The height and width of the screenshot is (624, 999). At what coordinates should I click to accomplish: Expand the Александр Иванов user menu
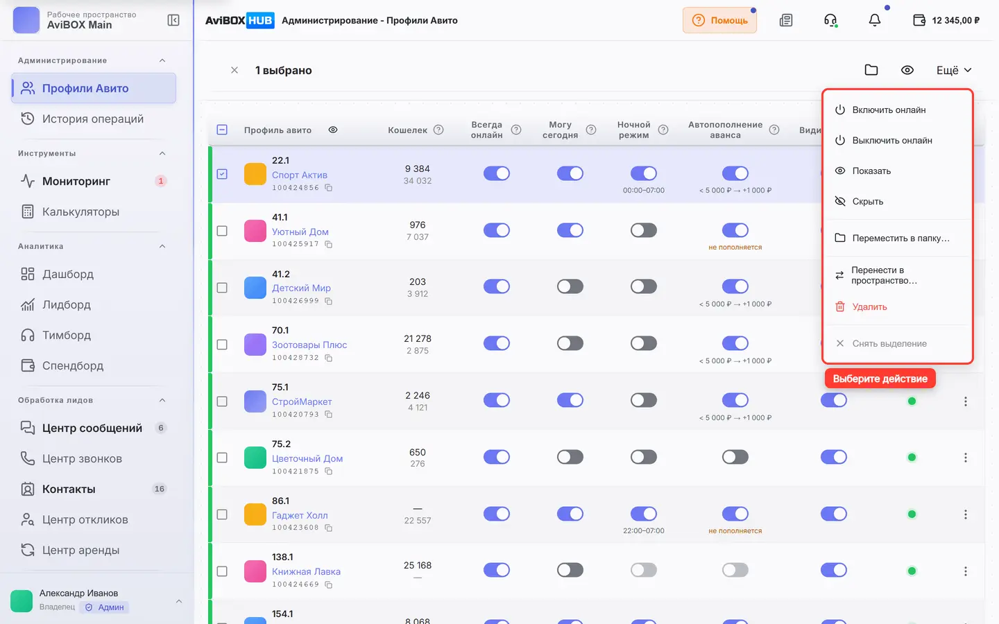click(x=179, y=601)
